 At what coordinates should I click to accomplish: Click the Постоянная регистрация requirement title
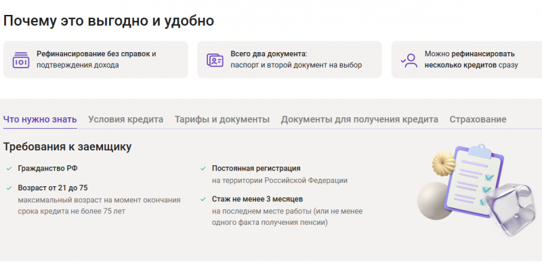pyautogui.click(x=255, y=168)
